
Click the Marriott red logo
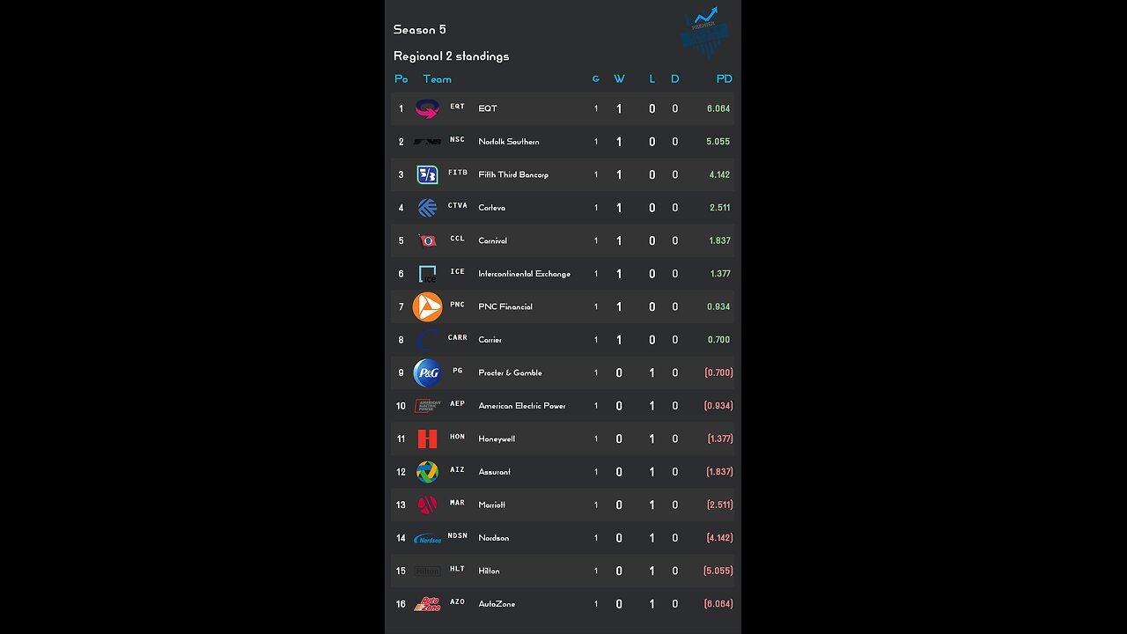427,505
